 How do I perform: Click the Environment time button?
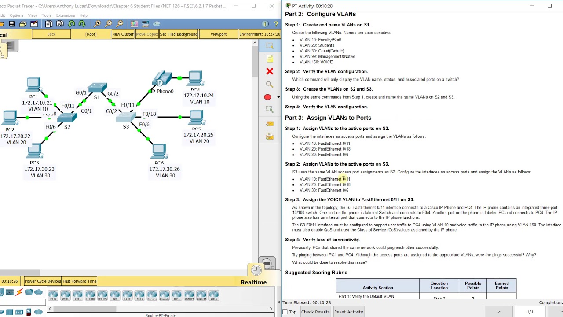(260, 34)
